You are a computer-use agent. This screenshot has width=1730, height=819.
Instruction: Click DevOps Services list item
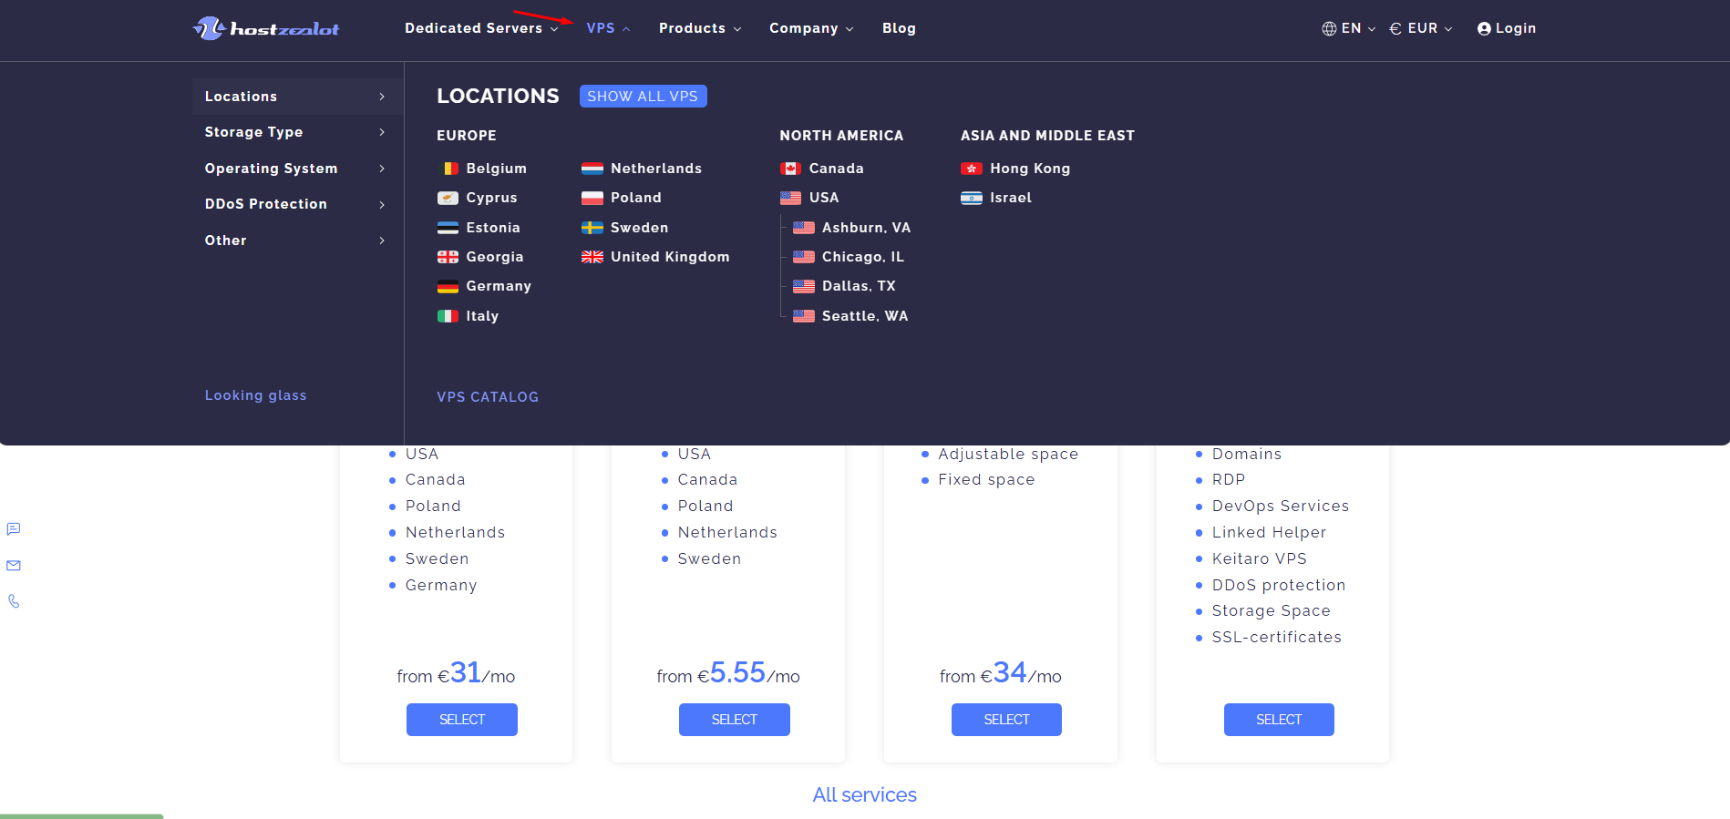[1281, 506]
